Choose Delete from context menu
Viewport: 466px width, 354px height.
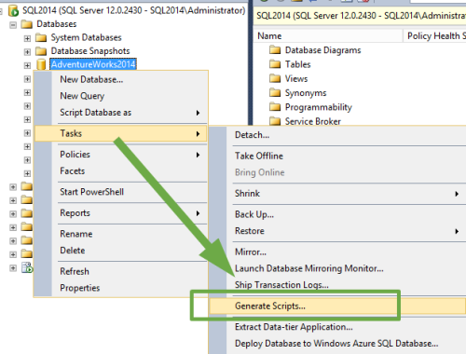[x=120, y=251]
